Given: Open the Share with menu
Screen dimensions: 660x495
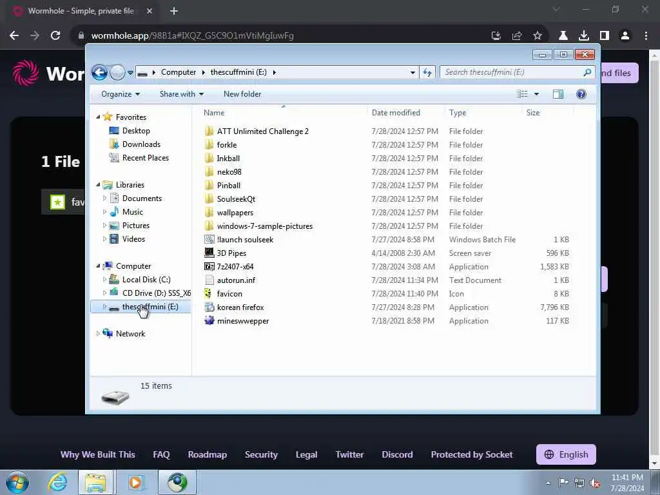Looking at the screenshot, I should 181,94.
